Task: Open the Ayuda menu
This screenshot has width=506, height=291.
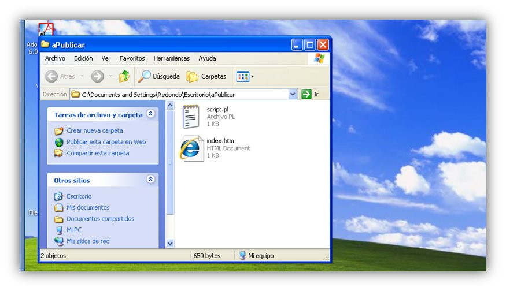Action: point(207,59)
